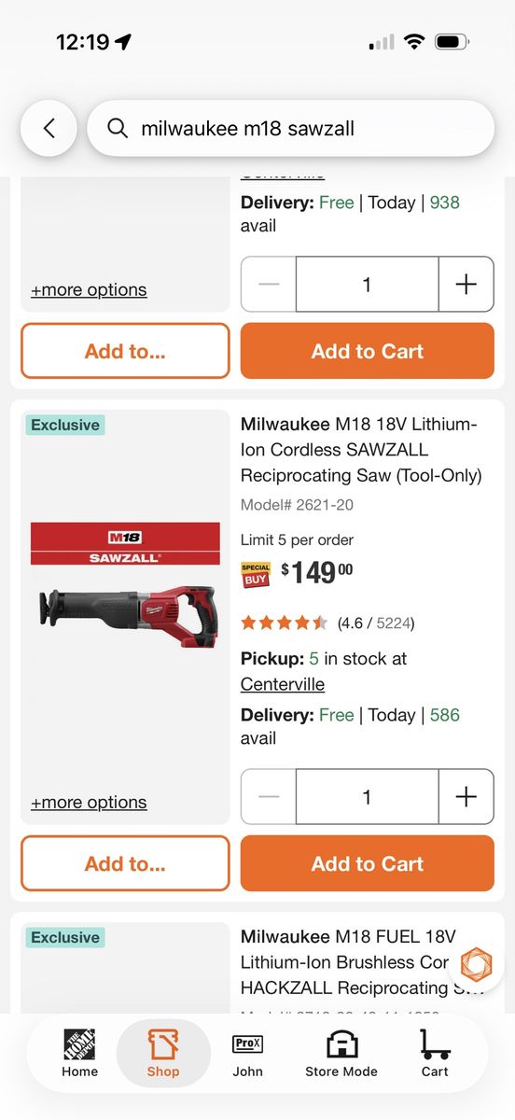Open the ProX John account tab
The height and width of the screenshot is (1120, 515).
pyautogui.click(x=247, y=1053)
